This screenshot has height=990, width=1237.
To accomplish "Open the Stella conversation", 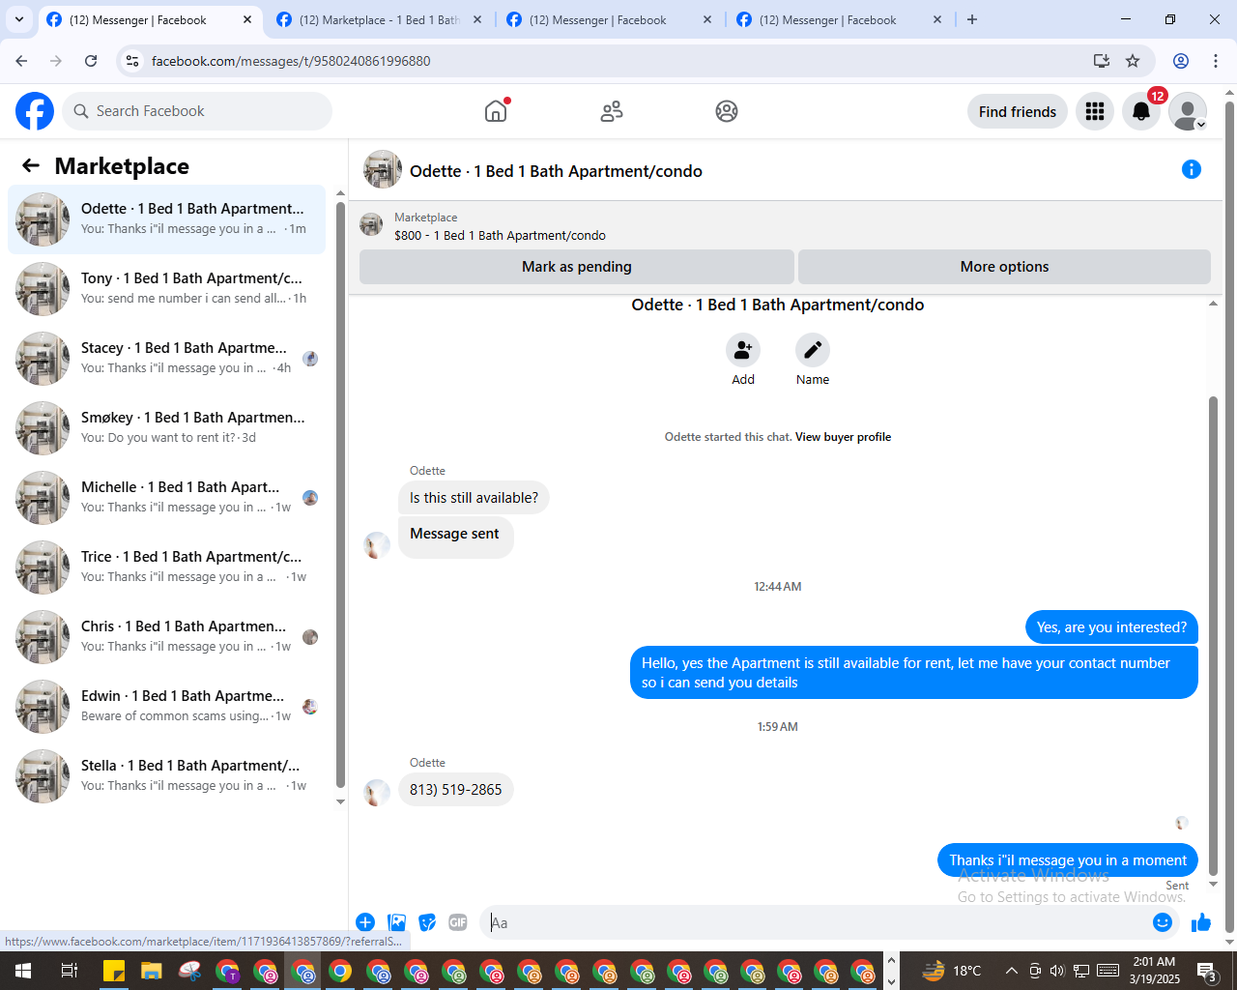I will point(166,776).
